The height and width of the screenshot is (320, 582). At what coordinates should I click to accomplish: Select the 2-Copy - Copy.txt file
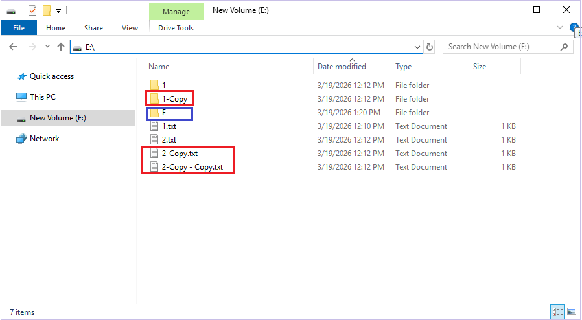point(192,167)
